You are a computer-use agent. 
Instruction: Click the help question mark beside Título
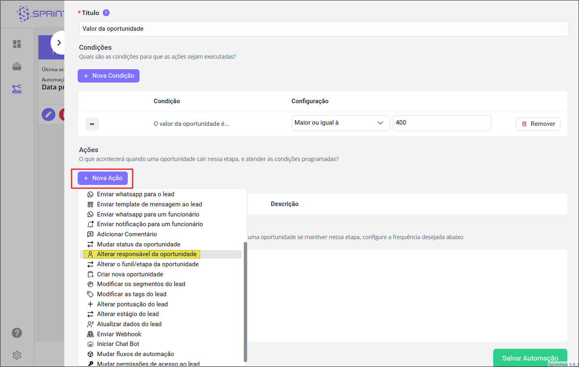[106, 13]
